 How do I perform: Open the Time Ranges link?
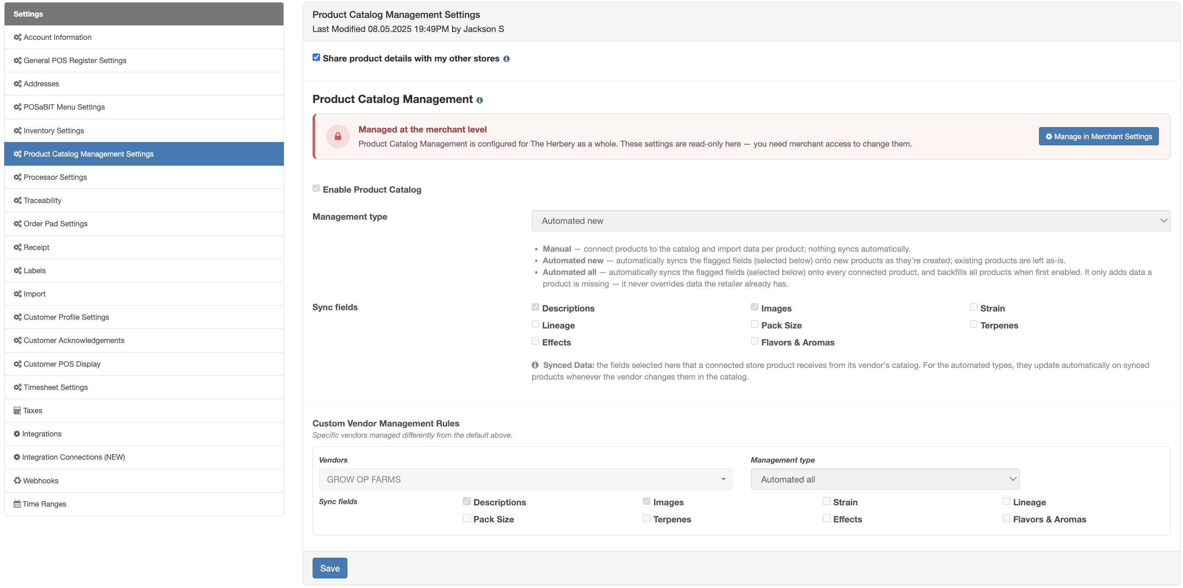(x=144, y=504)
